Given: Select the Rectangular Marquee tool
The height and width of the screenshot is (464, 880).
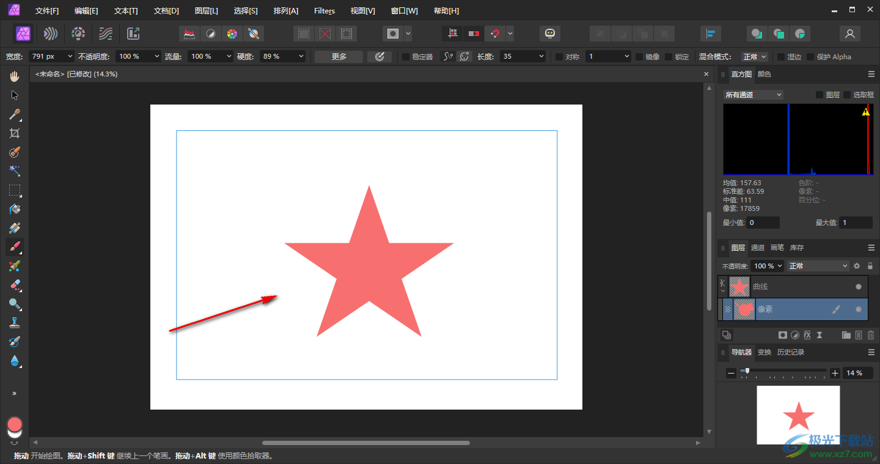Looking at the screenshot, I should pyautogui.click(x=15, y=190).
